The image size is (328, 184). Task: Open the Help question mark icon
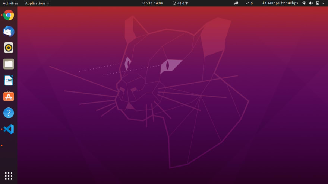pyautogui.click(x=9, y=113)
